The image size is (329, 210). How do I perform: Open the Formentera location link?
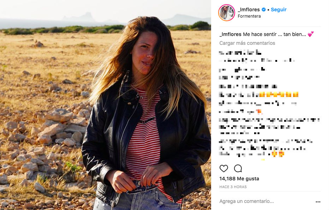(249, 16)
